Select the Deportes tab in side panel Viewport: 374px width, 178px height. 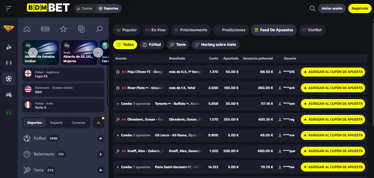pyautogui.click(x=35, y=123)
